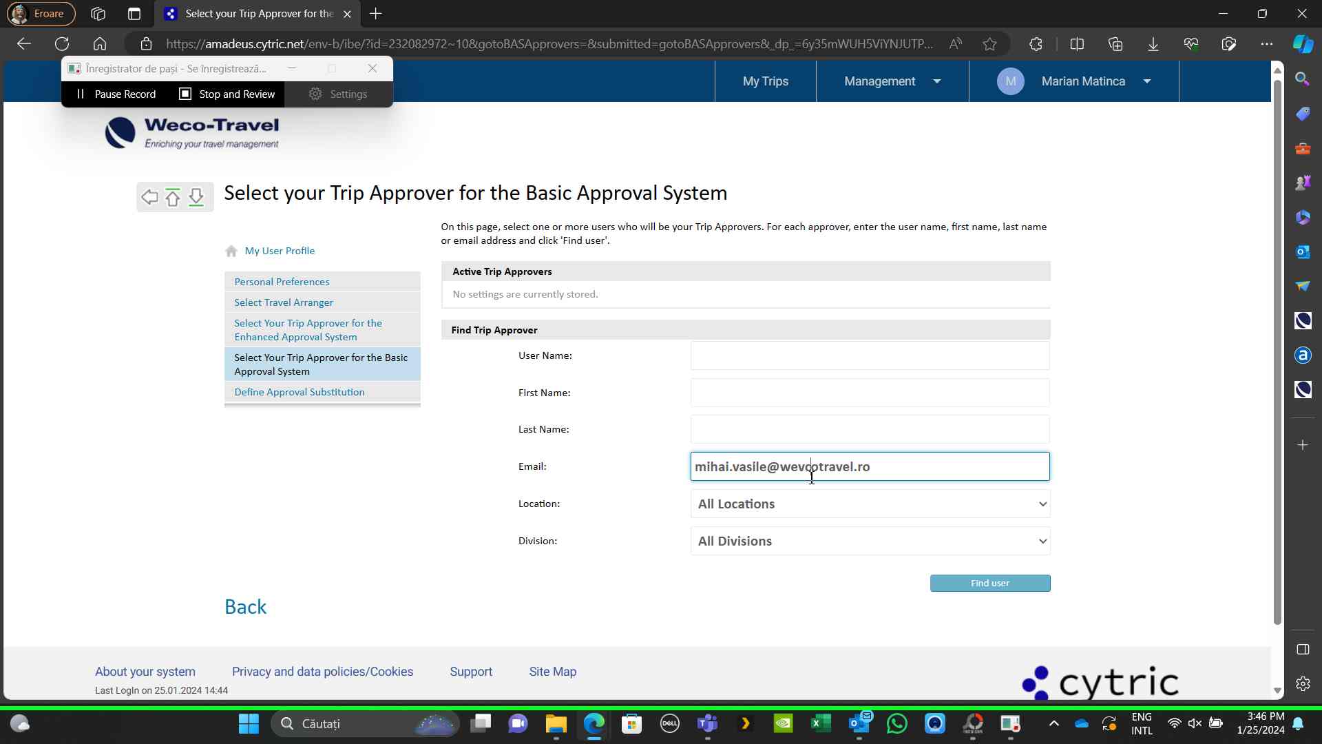
Task: Select Basic Approval System menu item
Action: (x=321, y=364)
